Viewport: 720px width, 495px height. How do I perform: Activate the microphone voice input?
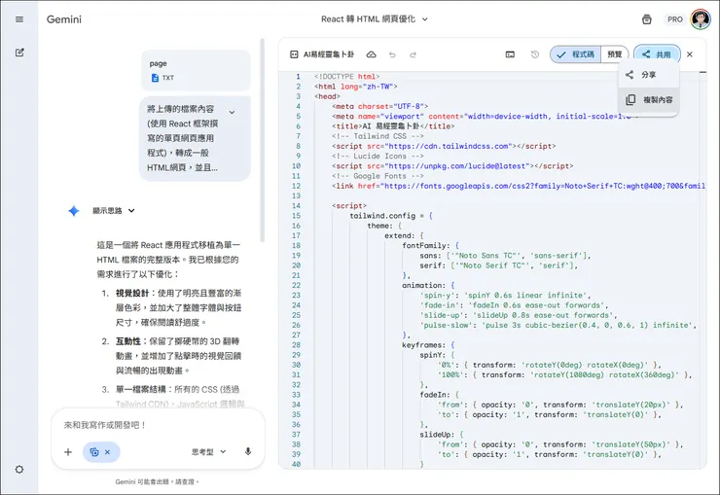tap(248, 452)
